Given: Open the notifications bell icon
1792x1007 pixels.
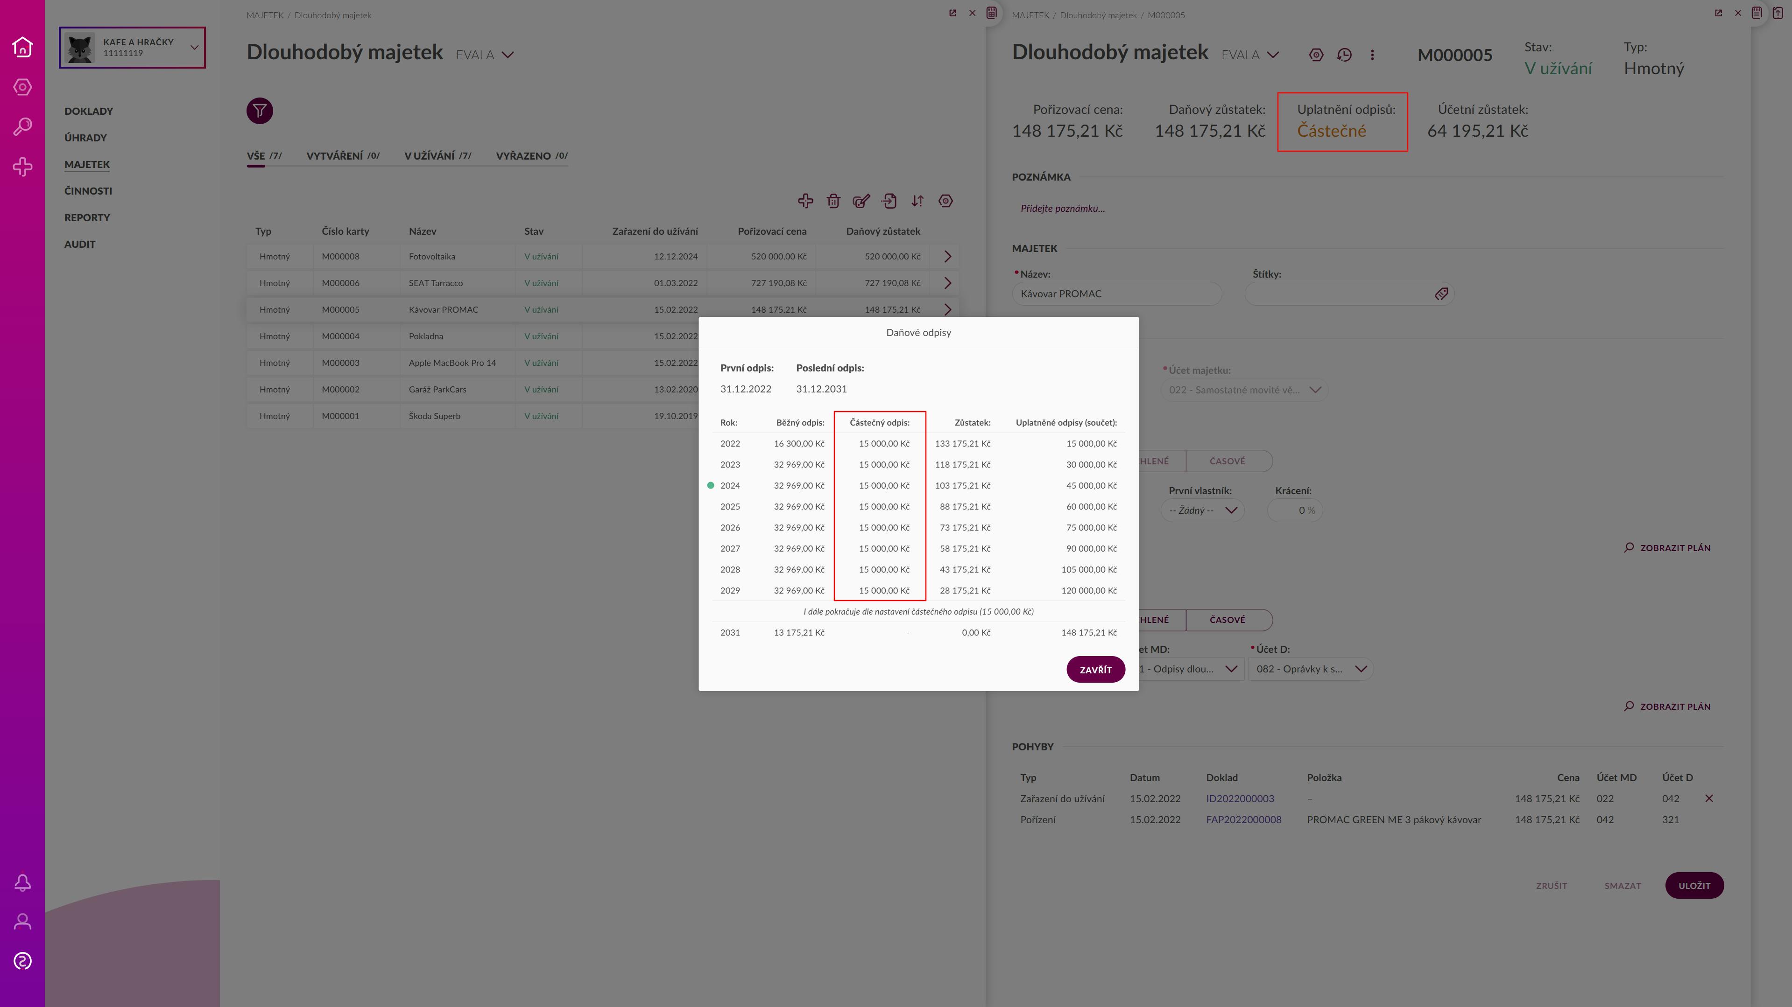Looking at the screenshot, I should 22,882.
